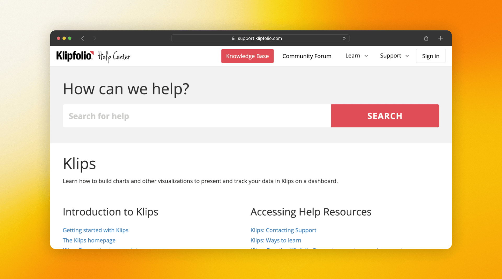Click the browser forward arrow

click(x=95, y=38)
